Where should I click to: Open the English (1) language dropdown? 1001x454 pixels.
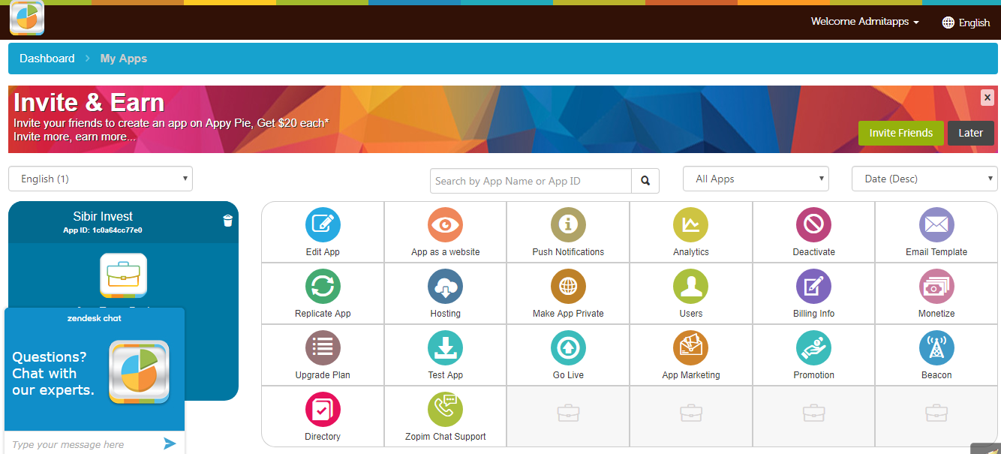pos(101,179)
